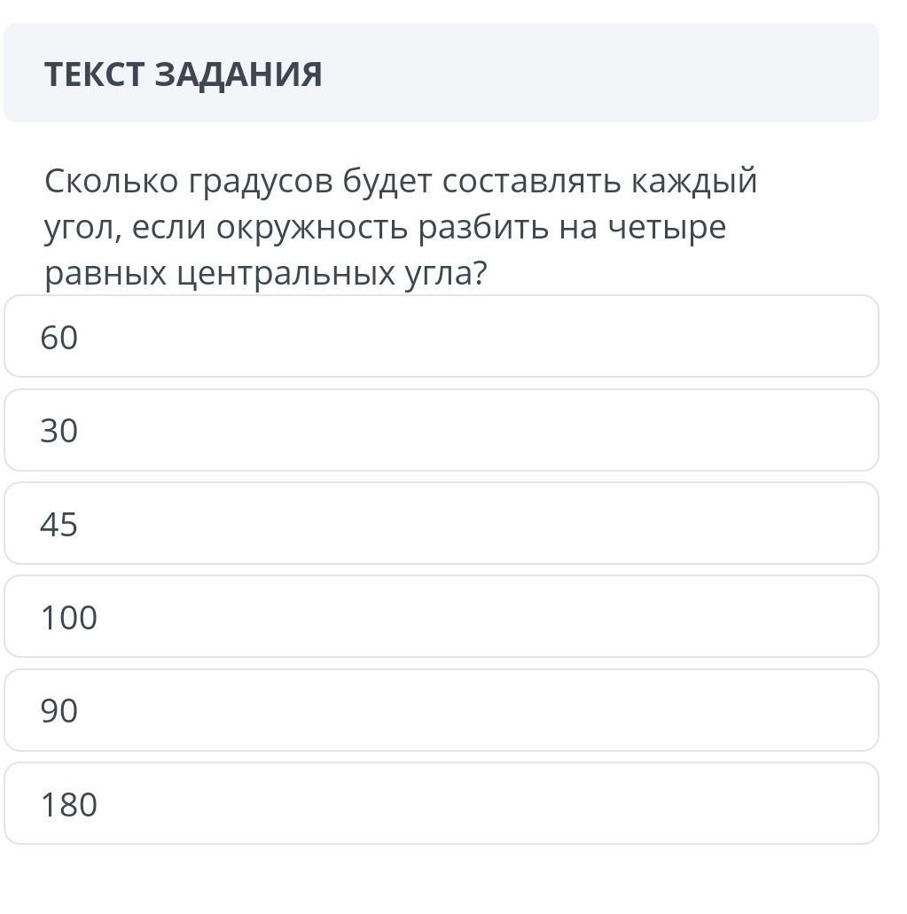The width and height of the screenshot is (907, 914).
Task: Click the number 100 in fourth option
Action: [69, 618]
